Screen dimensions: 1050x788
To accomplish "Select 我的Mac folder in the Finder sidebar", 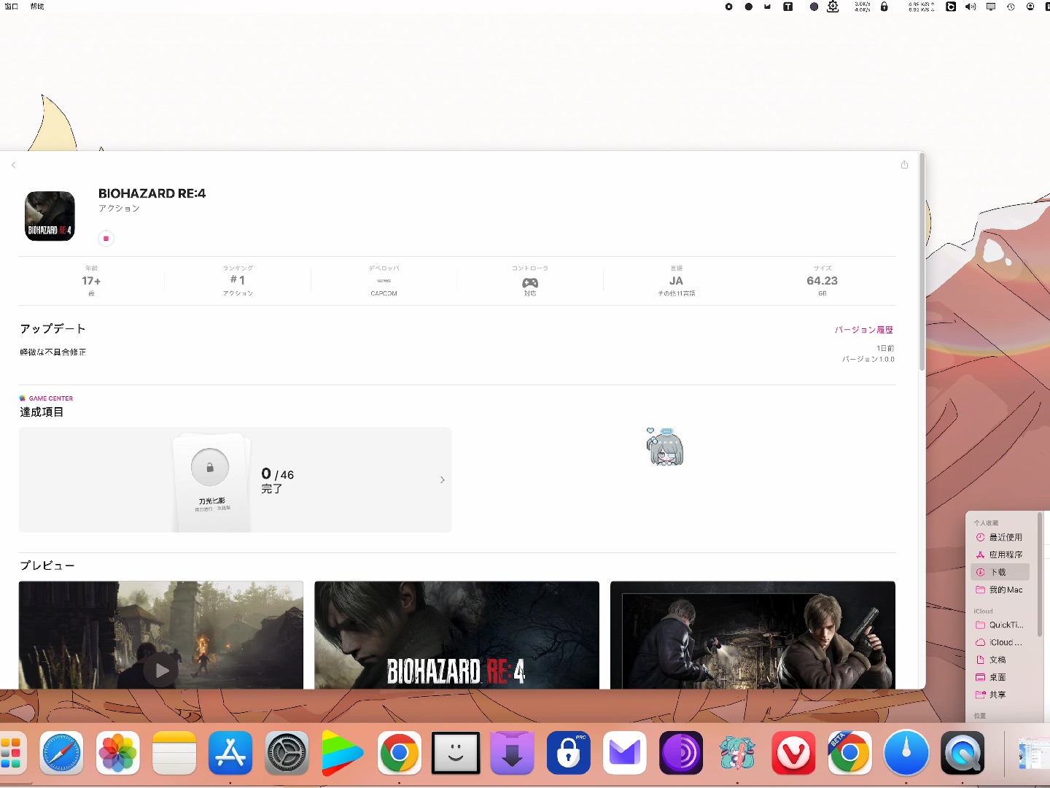I will click(1000, 590).
